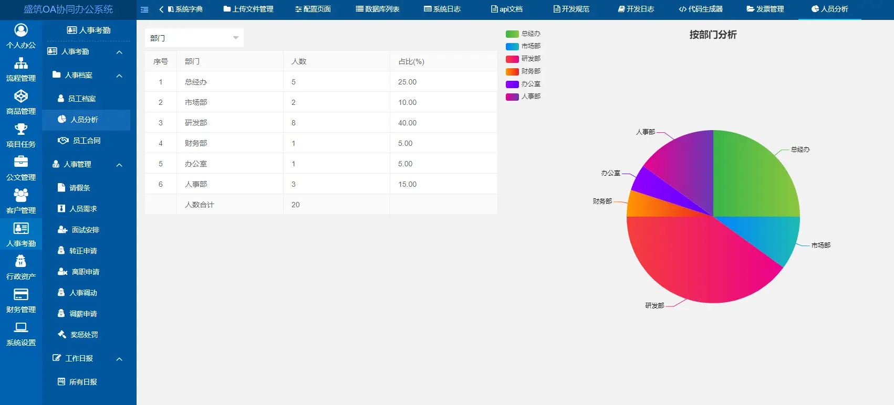Select the 项目任务 trophy icon

[x=21, y=130]
